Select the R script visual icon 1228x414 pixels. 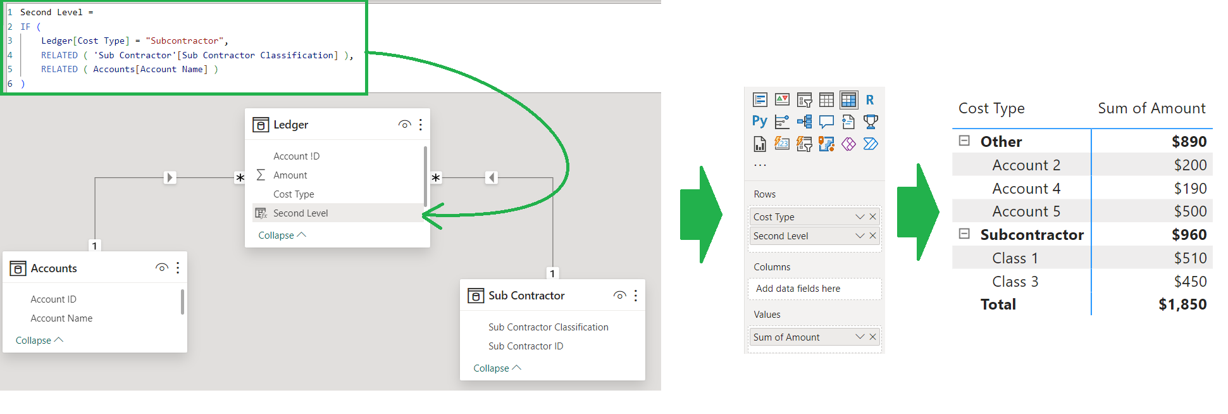click(870, 100)
